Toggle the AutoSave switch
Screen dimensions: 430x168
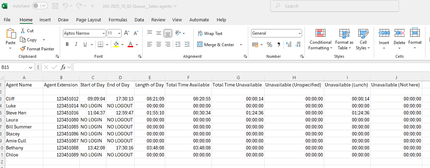[x=40, y=6]
